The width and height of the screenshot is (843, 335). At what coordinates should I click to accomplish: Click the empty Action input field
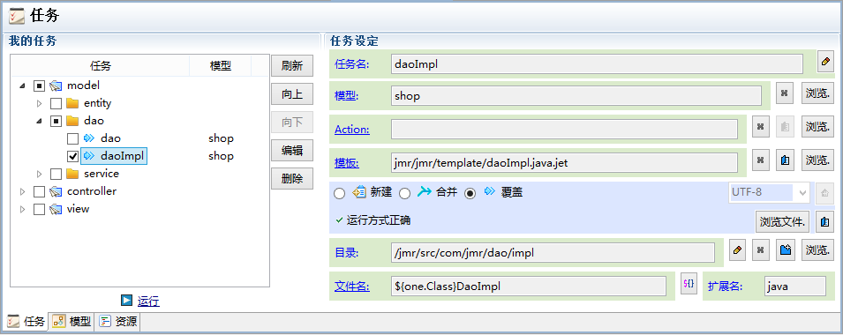tap(565, 130)
